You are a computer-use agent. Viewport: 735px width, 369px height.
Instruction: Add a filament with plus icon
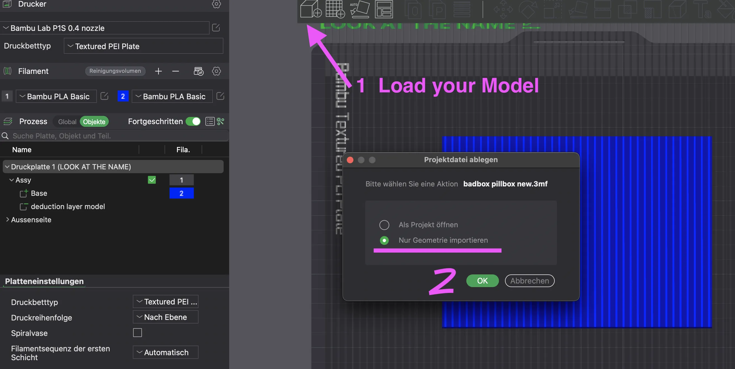(x=158, y=71)
